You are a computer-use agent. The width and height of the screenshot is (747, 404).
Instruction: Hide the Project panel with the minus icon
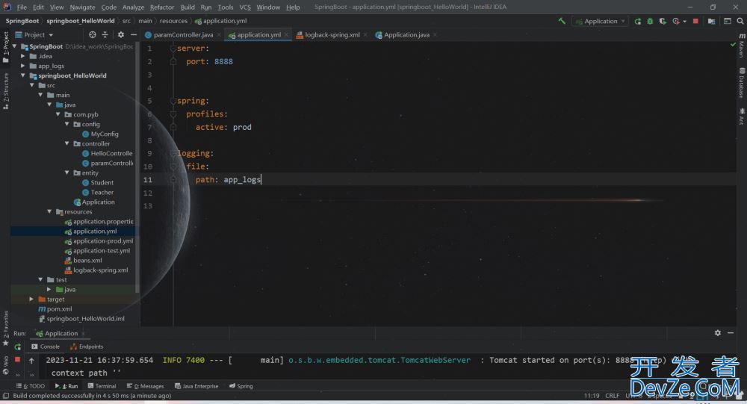[x=134, y=35]
